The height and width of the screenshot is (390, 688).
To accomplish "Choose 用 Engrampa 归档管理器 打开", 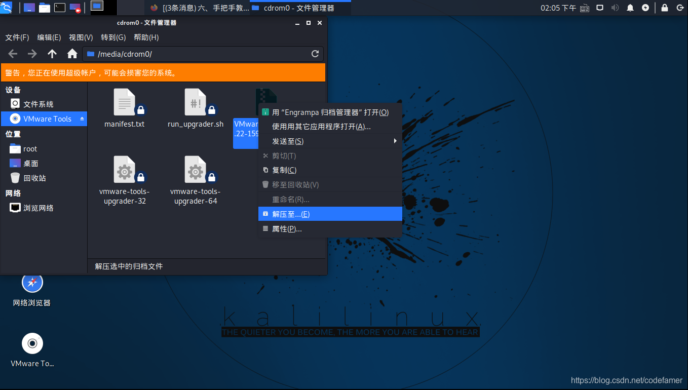I will (330, 112).
